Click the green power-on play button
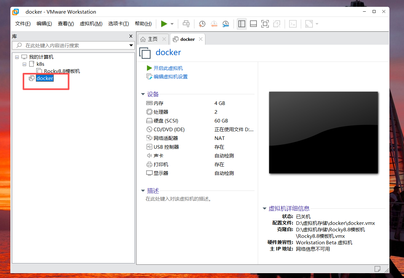 pos(164,24)
